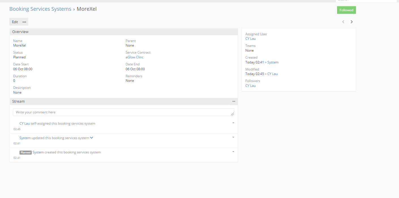The image size is (399, 198).
Task: Open the aGlow Clinc service contract link
Action: 135,57
